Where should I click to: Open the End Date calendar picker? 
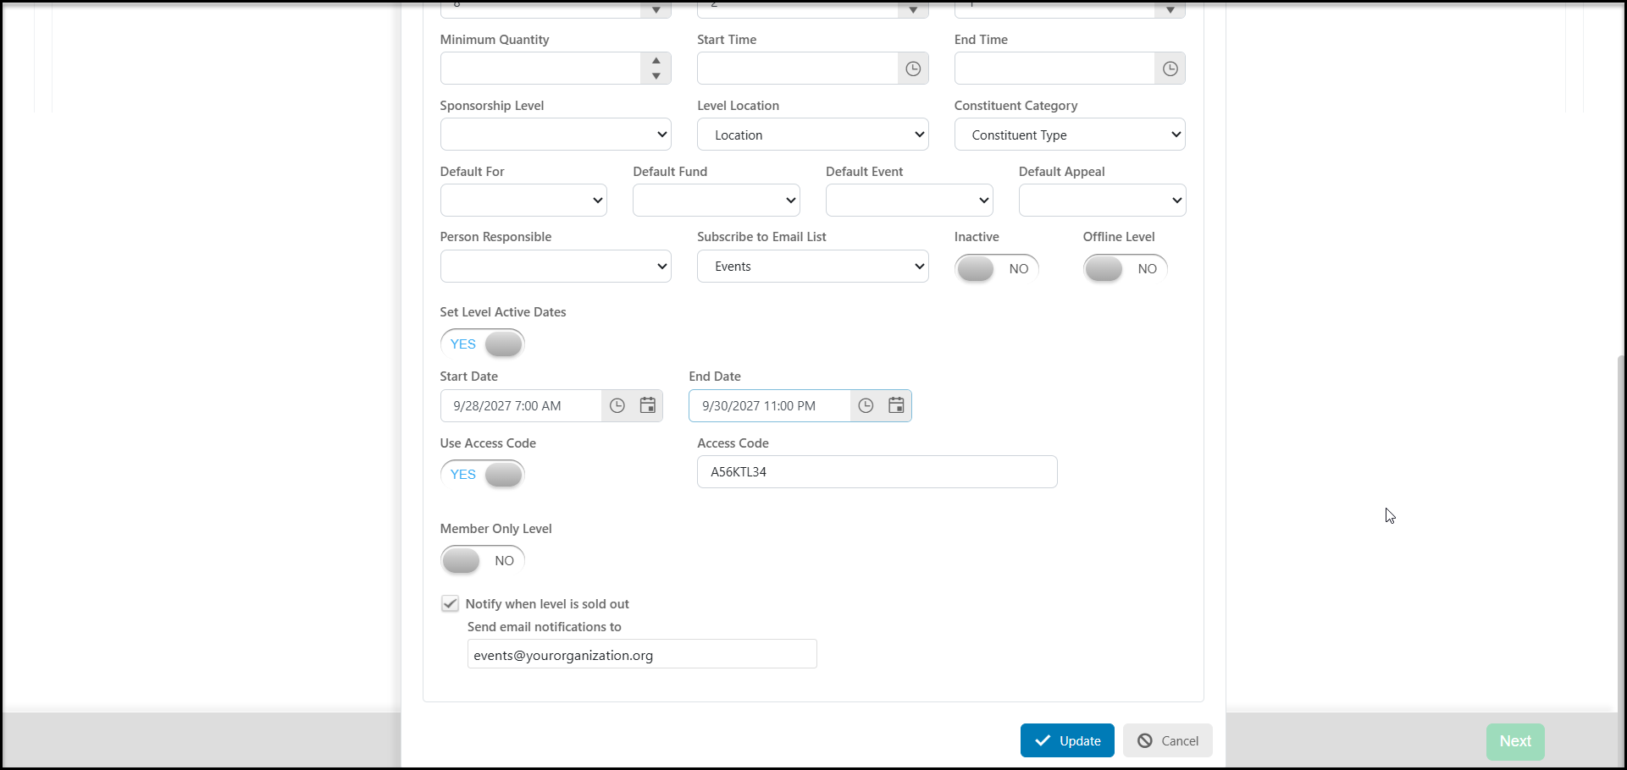(x=896, y=406)
